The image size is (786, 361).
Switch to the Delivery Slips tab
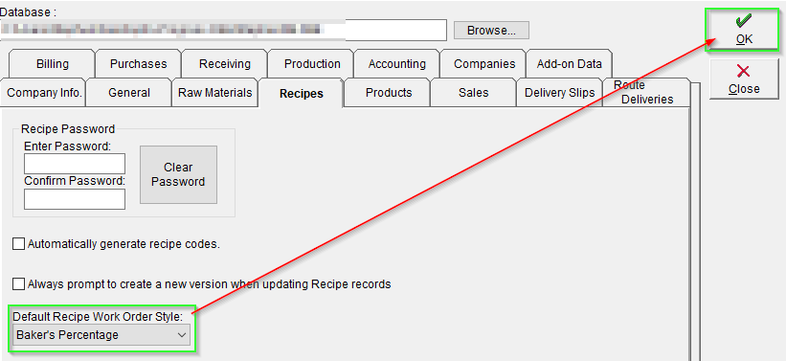[x=559, y=92]
